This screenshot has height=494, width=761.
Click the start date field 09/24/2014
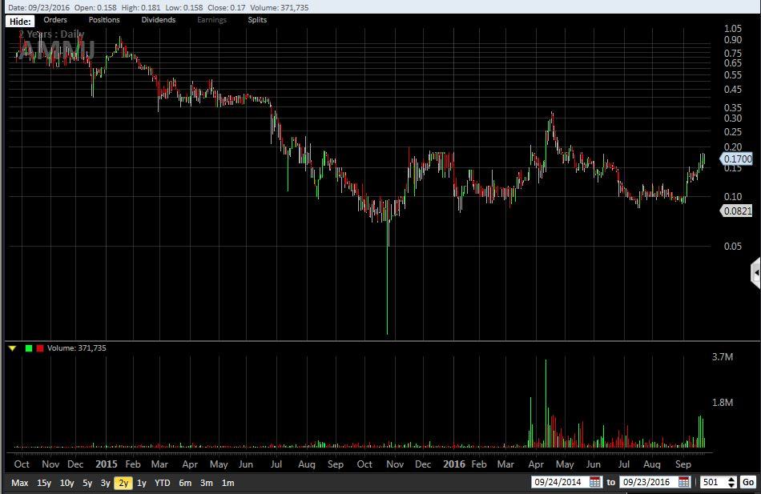[x=560, y=482]
